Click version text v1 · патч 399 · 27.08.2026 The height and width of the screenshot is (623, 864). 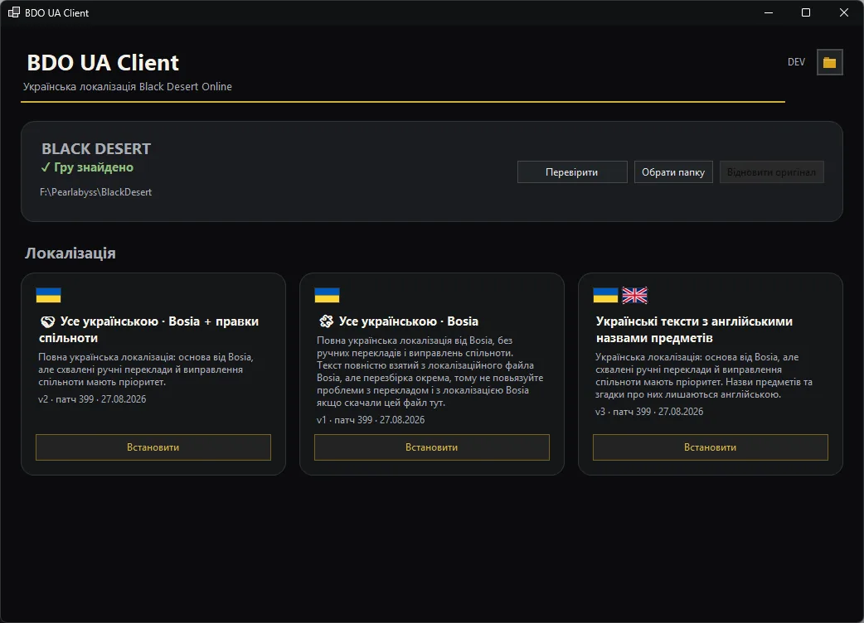(x=371, y=420)
